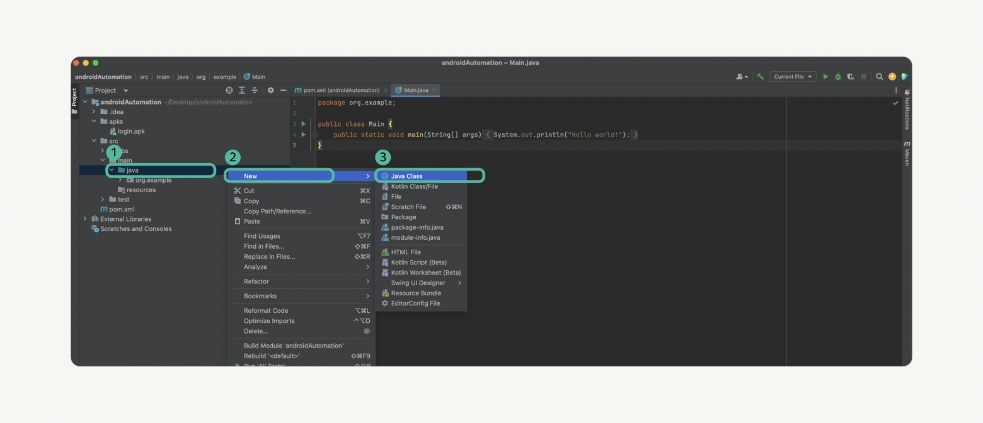Screen dimensions: 983x423
Task: Click Collapse All icon in Project panel
Action: point(255,91)
